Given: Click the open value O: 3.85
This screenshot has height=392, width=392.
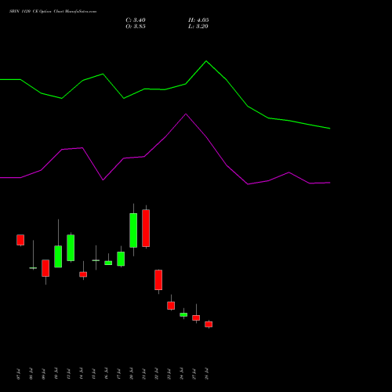Looking at the screenshot, I should click(x=136, y=27).
